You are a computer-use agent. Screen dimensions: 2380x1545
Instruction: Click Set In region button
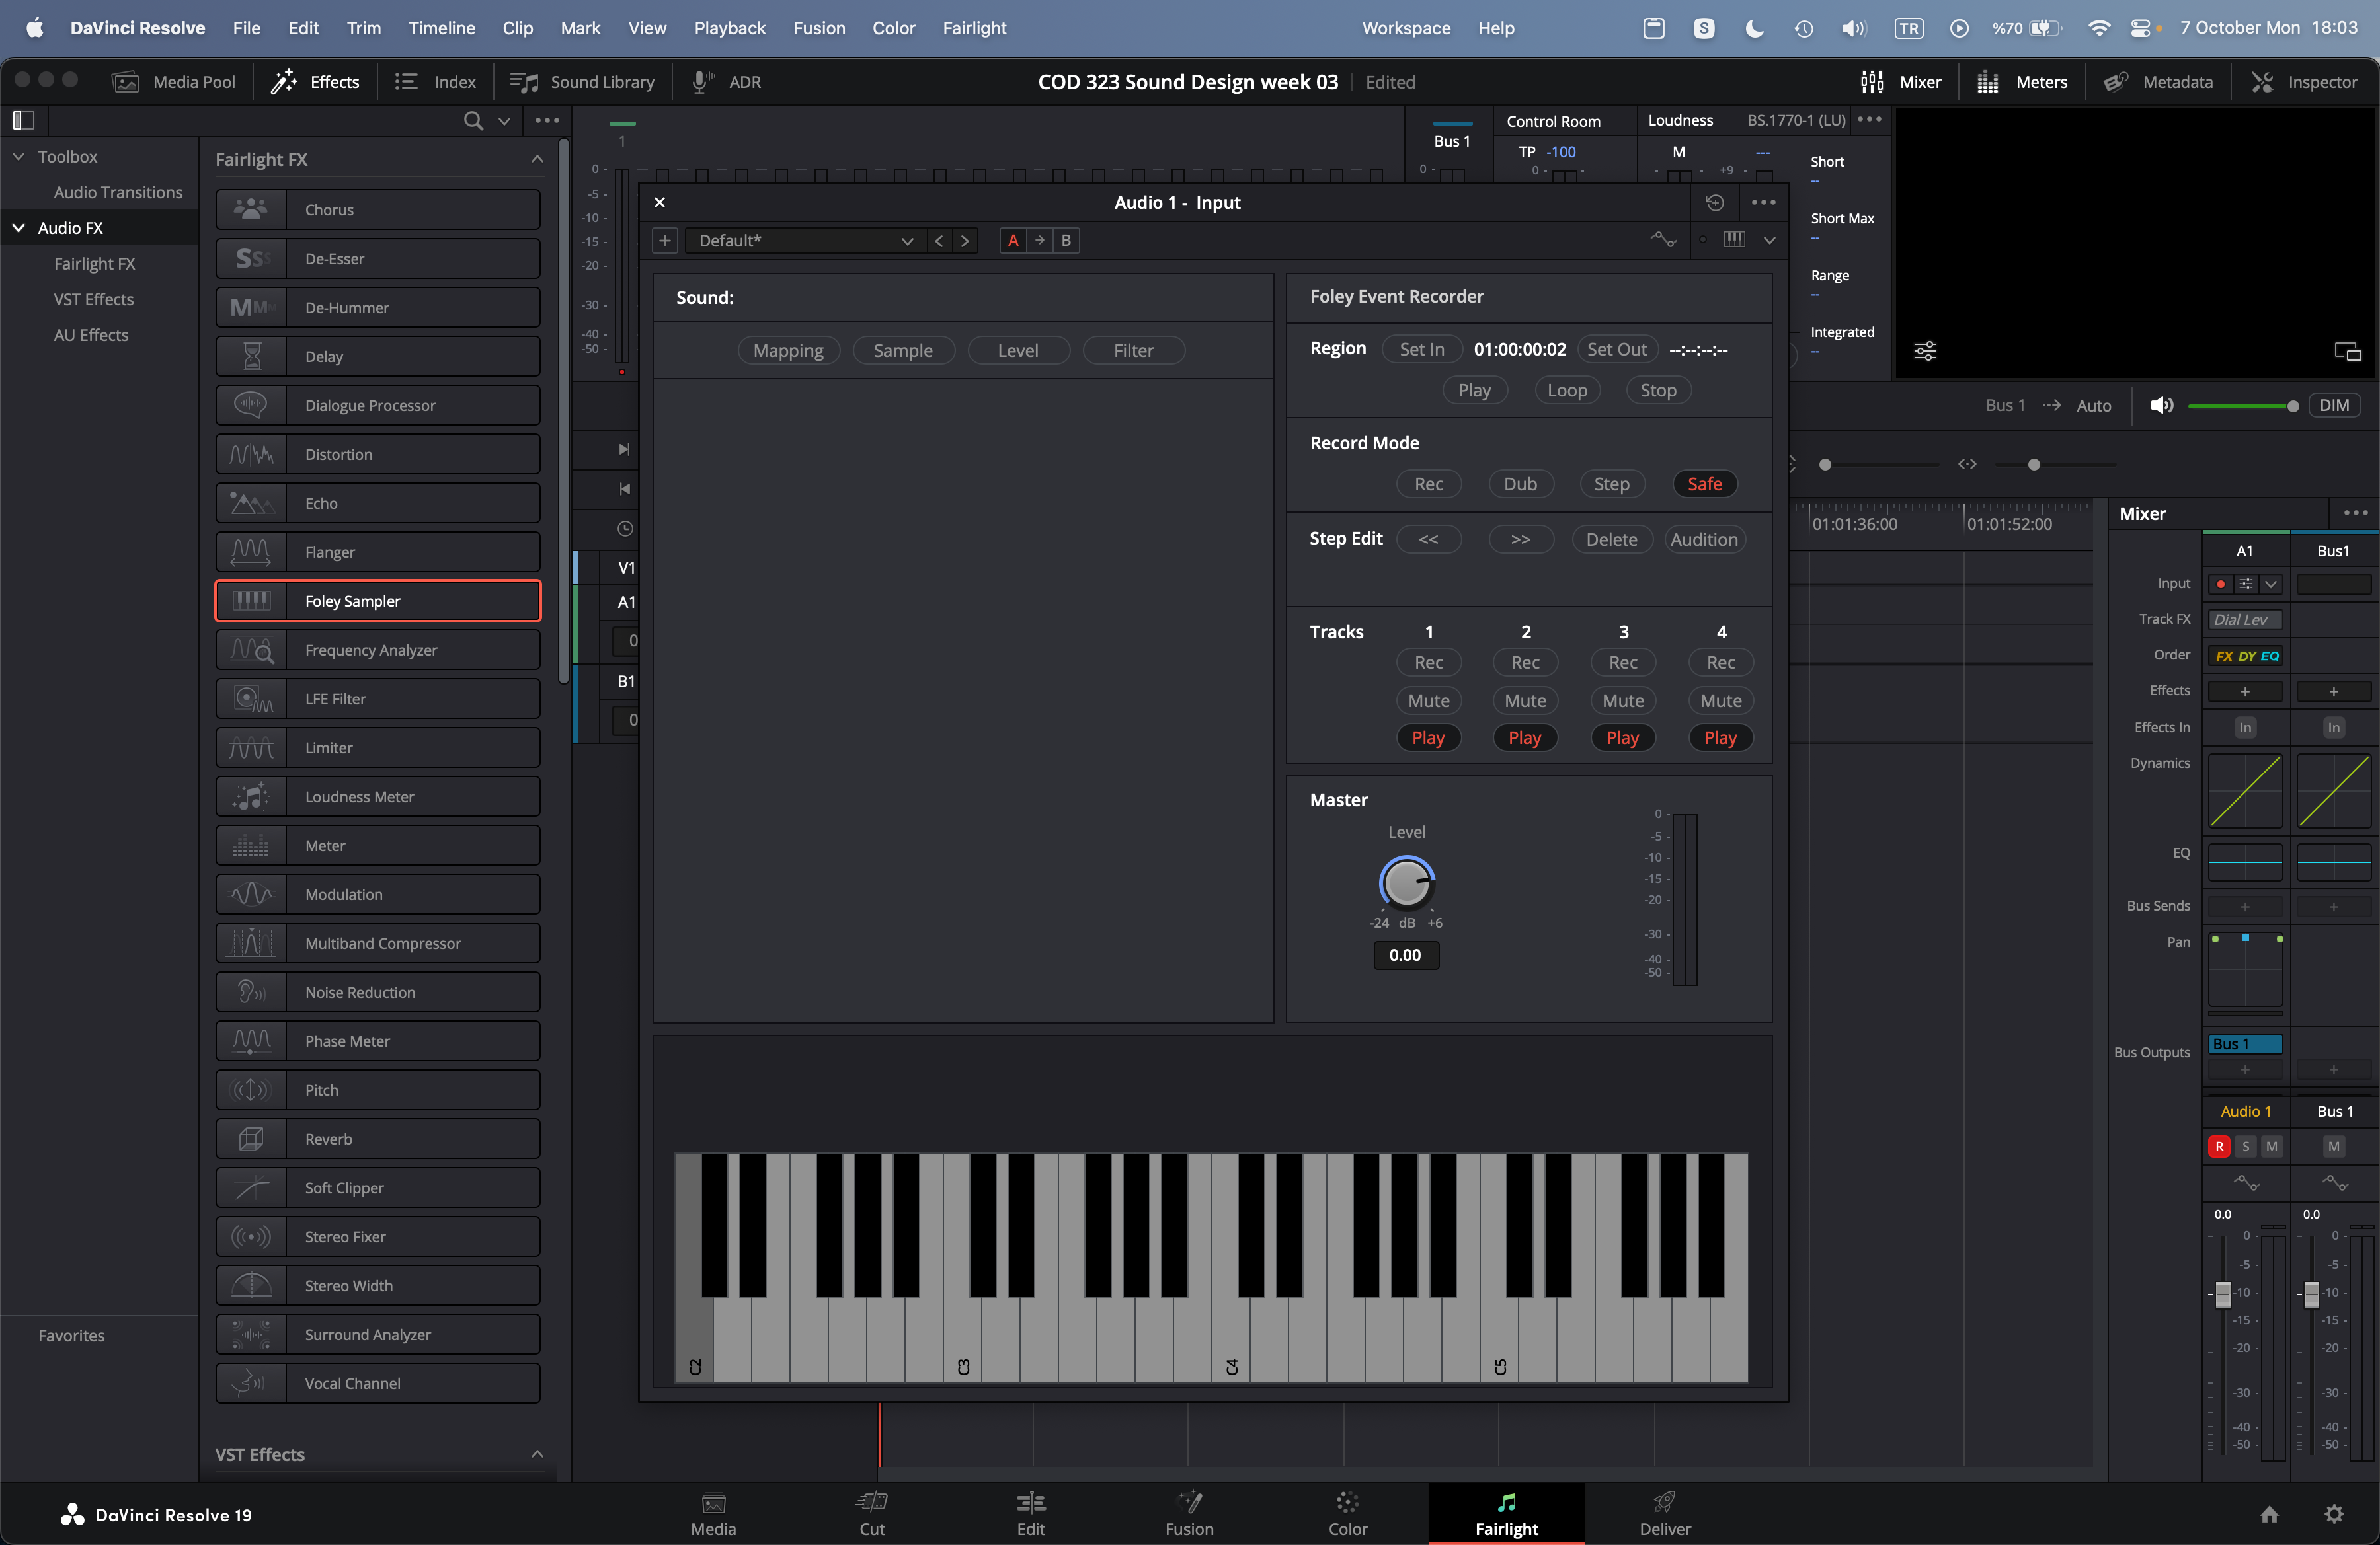[1421, 349]
